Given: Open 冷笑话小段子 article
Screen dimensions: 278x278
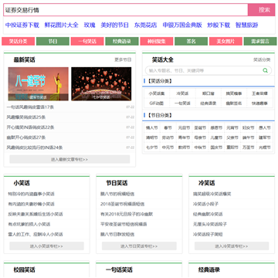Looking at the screenshot, I should 205,204.
